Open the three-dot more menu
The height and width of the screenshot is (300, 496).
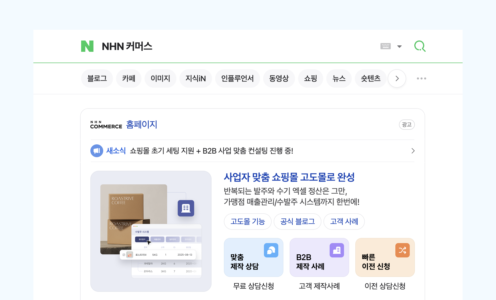(x=422, y=78)
